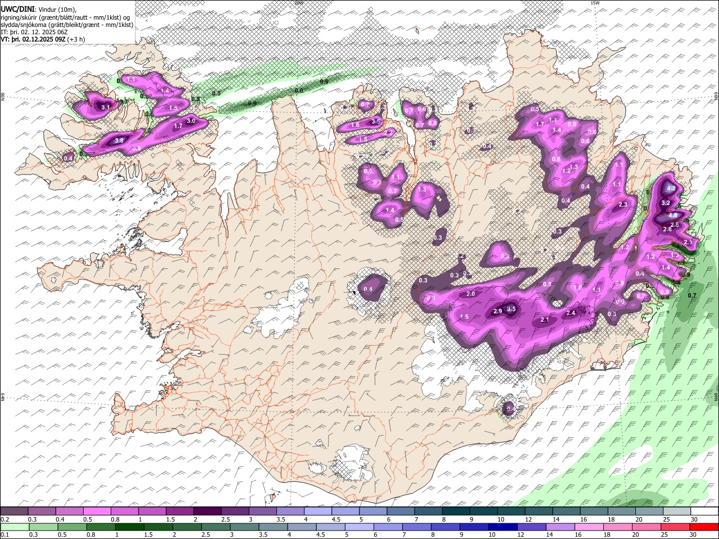Click the 15W longitude label
This screenshot has height=539, width=719.
coord(595,3)
